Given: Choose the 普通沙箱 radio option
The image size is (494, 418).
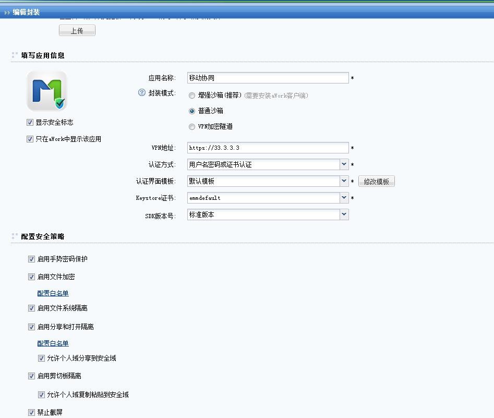Looking at the screenshot, I should coord(192,111).
